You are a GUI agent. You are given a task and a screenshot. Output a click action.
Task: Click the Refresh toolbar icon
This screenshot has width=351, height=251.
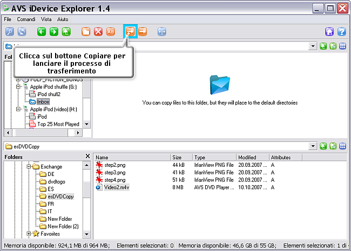tap(22, 31)
